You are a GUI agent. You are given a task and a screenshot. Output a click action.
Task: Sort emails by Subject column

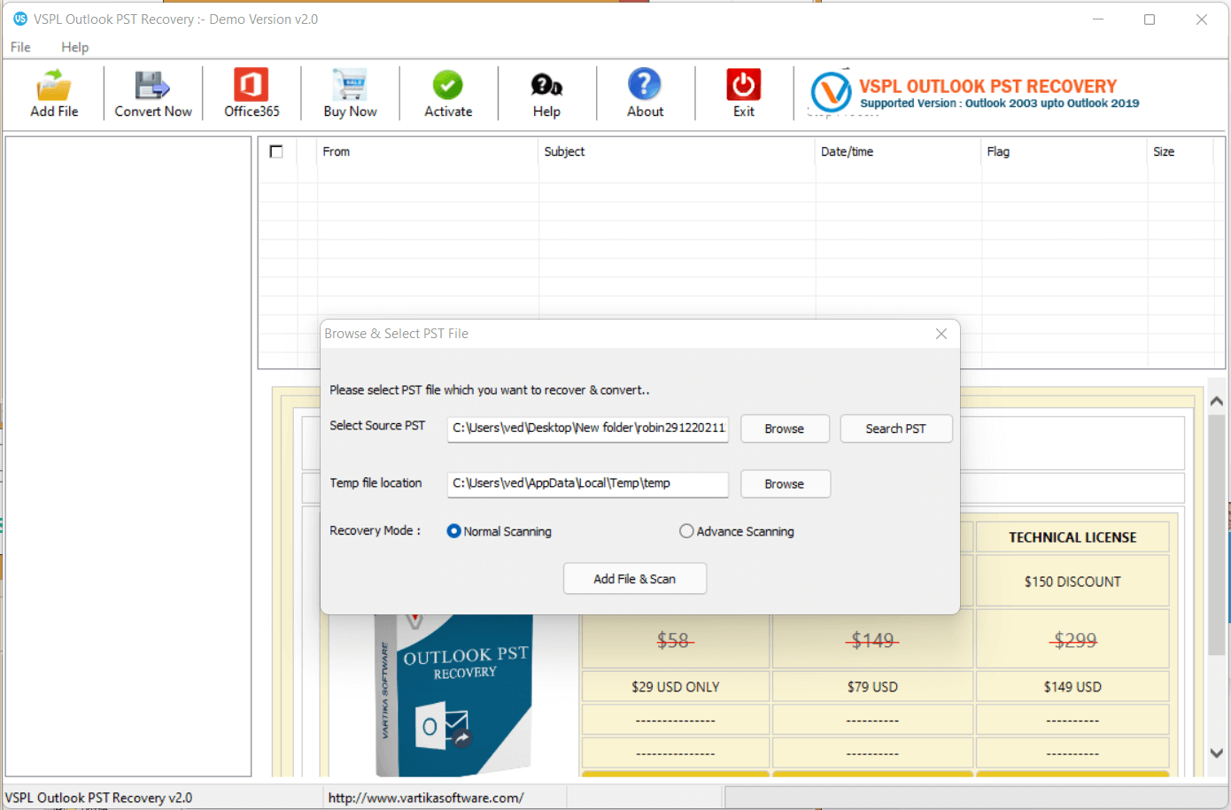677,151
